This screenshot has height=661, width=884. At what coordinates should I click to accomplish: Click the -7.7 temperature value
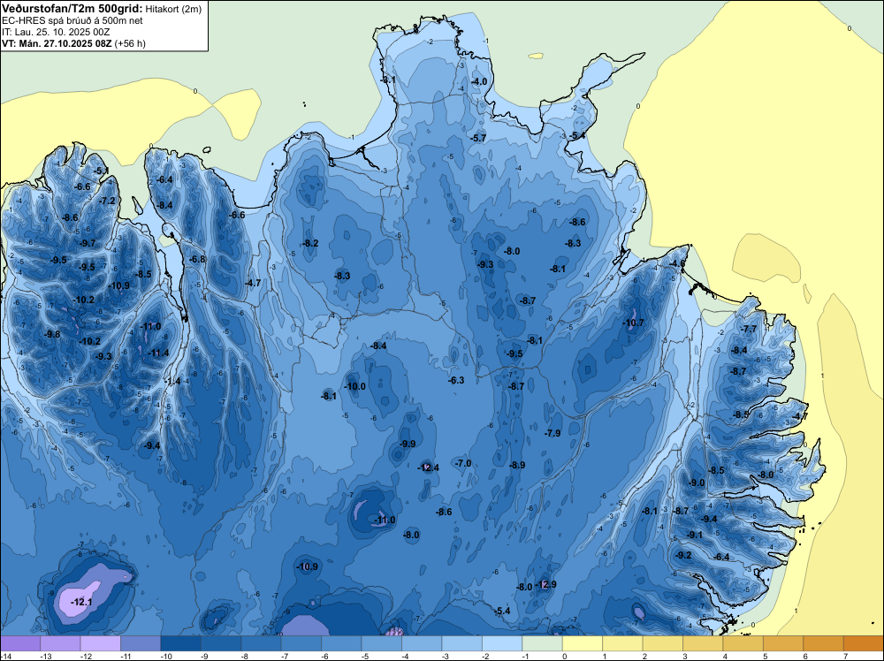point(749,329)
